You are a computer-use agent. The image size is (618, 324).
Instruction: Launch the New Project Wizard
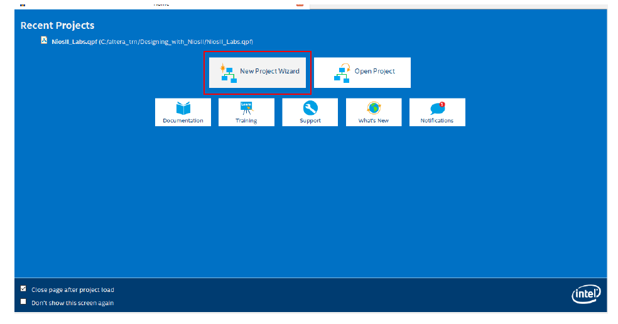coord(257,73)
